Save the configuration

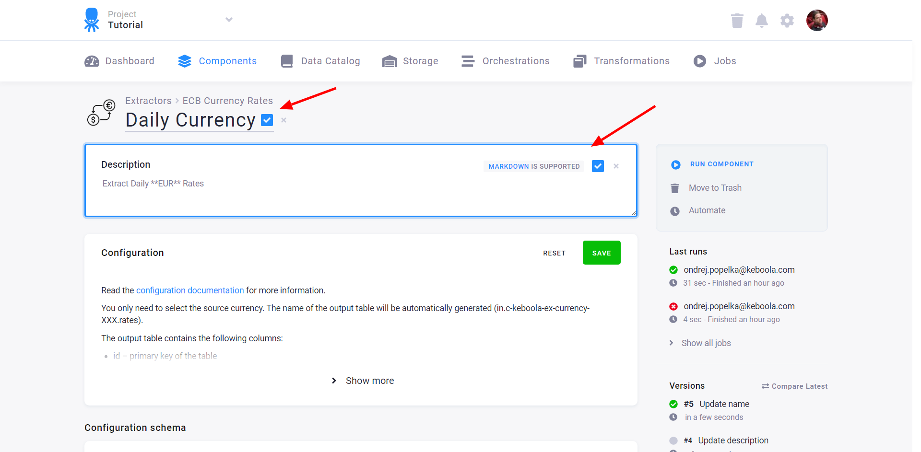pos(602,253)
